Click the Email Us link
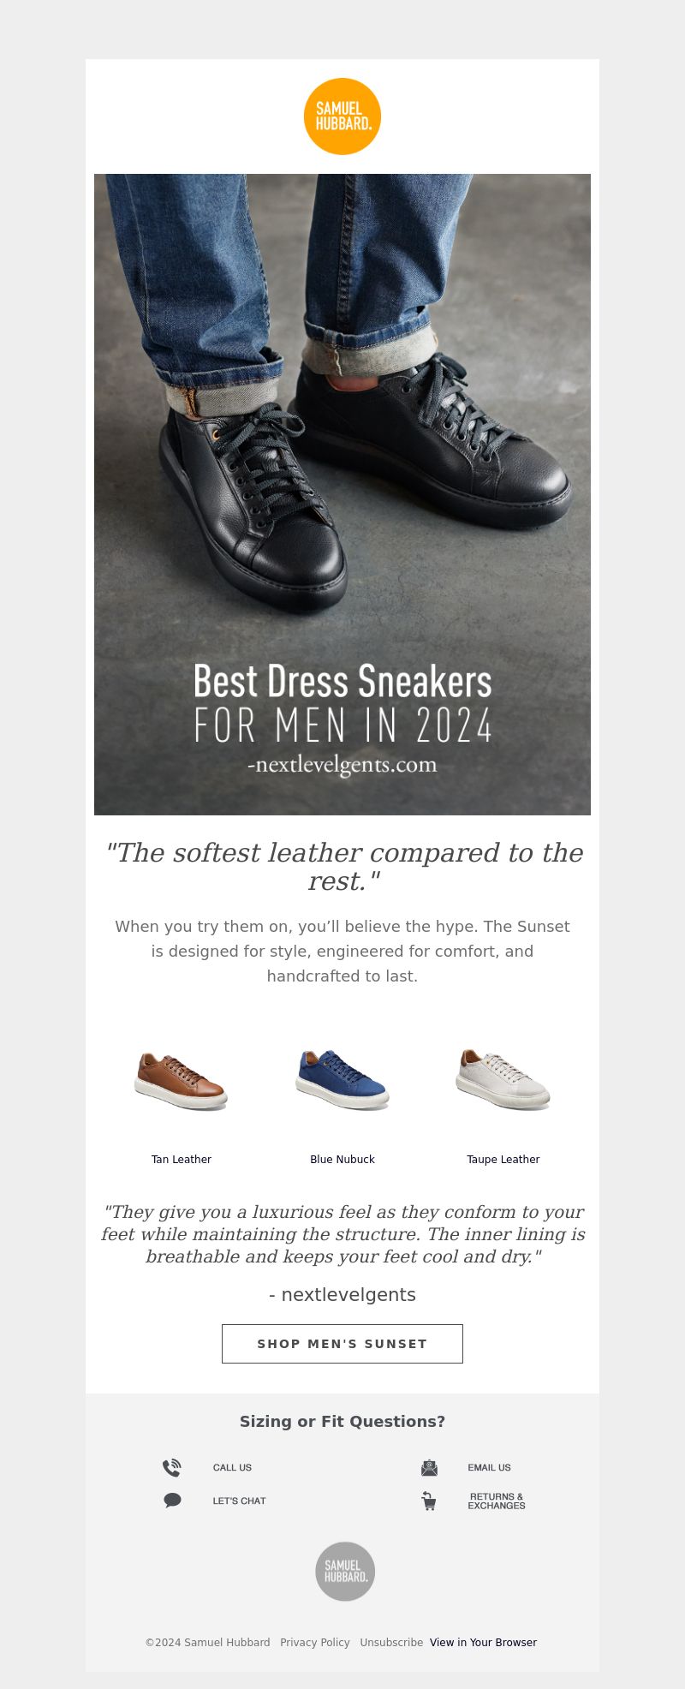 [x=489, y=1467]
